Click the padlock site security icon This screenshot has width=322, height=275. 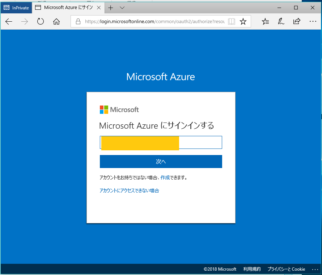click(78, 21)
